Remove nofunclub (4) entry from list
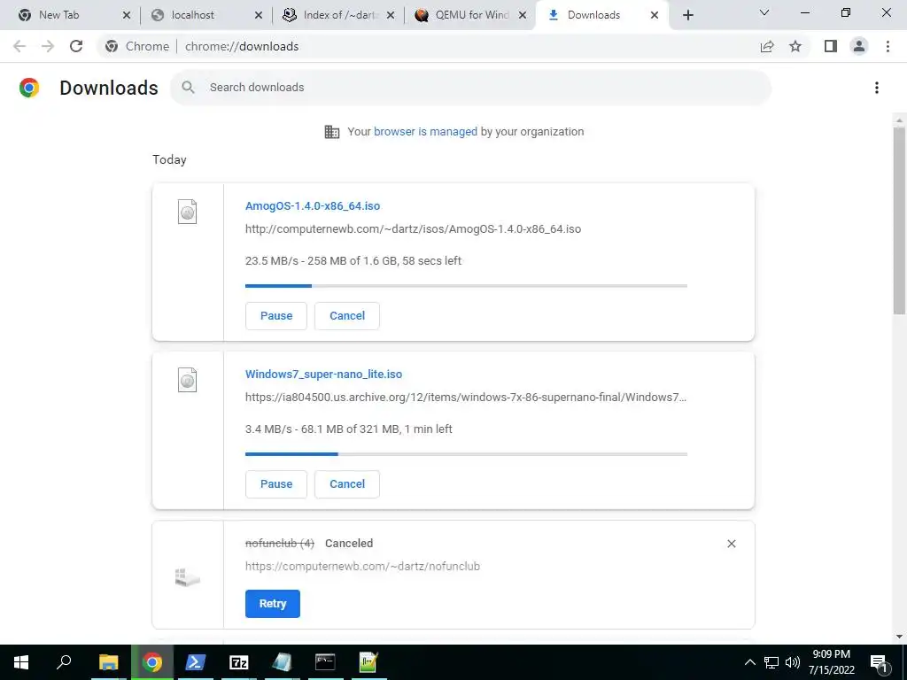907x680 pixels. 731,544
